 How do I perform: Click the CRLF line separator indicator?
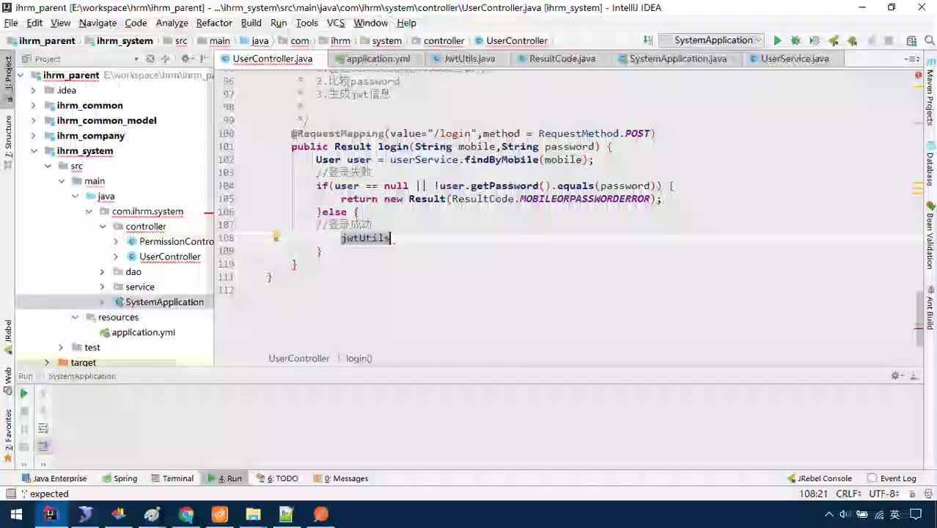(x=849, y=494)
